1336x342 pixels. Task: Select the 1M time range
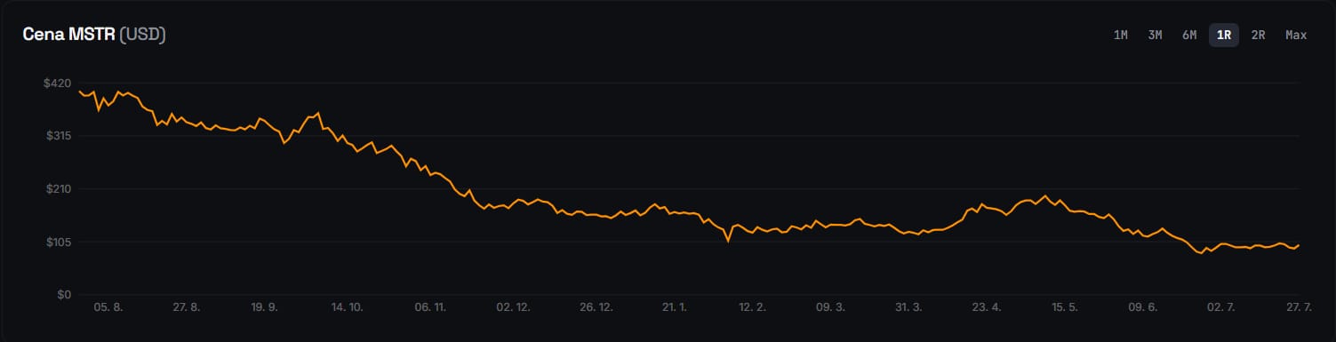click(1120, 35)
